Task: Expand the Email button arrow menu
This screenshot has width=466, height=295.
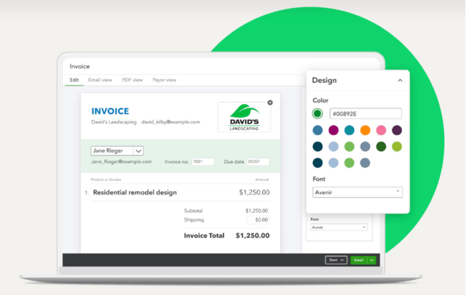Action: coord(372,260)
